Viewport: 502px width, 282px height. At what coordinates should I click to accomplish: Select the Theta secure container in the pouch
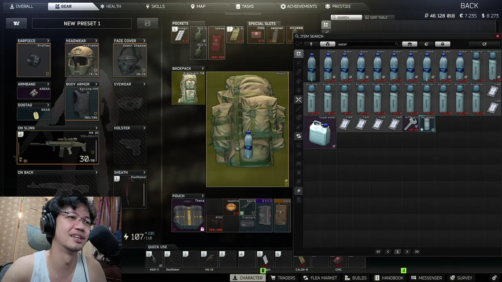coord(188,215)
